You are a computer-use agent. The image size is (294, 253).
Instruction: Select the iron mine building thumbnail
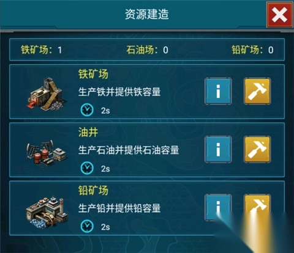(47, 94)
